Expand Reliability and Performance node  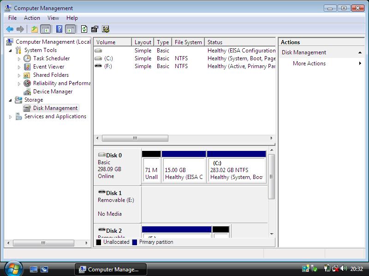[19, 84]
